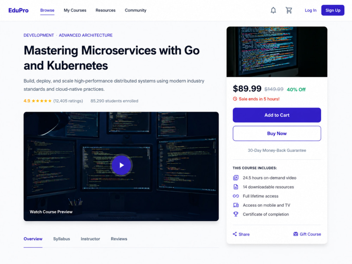Viewport: 352px width, 264px height.
Task: Click the on-demand video icon
Action: pyautogui.click(x=236, y=178)
